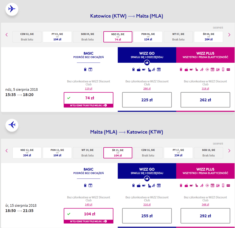Open the seat-availability info icon on the 74 zł fare

click(105, 105)
